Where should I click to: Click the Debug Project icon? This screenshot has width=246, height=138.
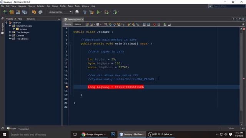coord(106,12)
